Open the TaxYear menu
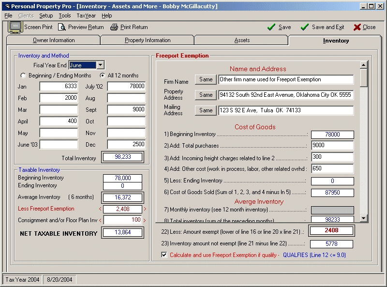This screenshot has width=387, height=287. (x=86, y=15)
